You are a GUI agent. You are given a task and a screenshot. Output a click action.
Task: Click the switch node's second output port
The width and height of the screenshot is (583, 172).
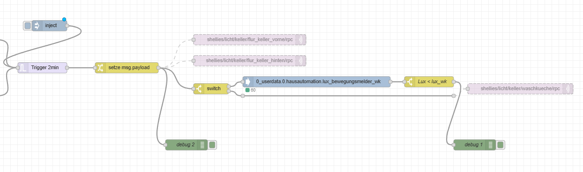coord(229,92)
